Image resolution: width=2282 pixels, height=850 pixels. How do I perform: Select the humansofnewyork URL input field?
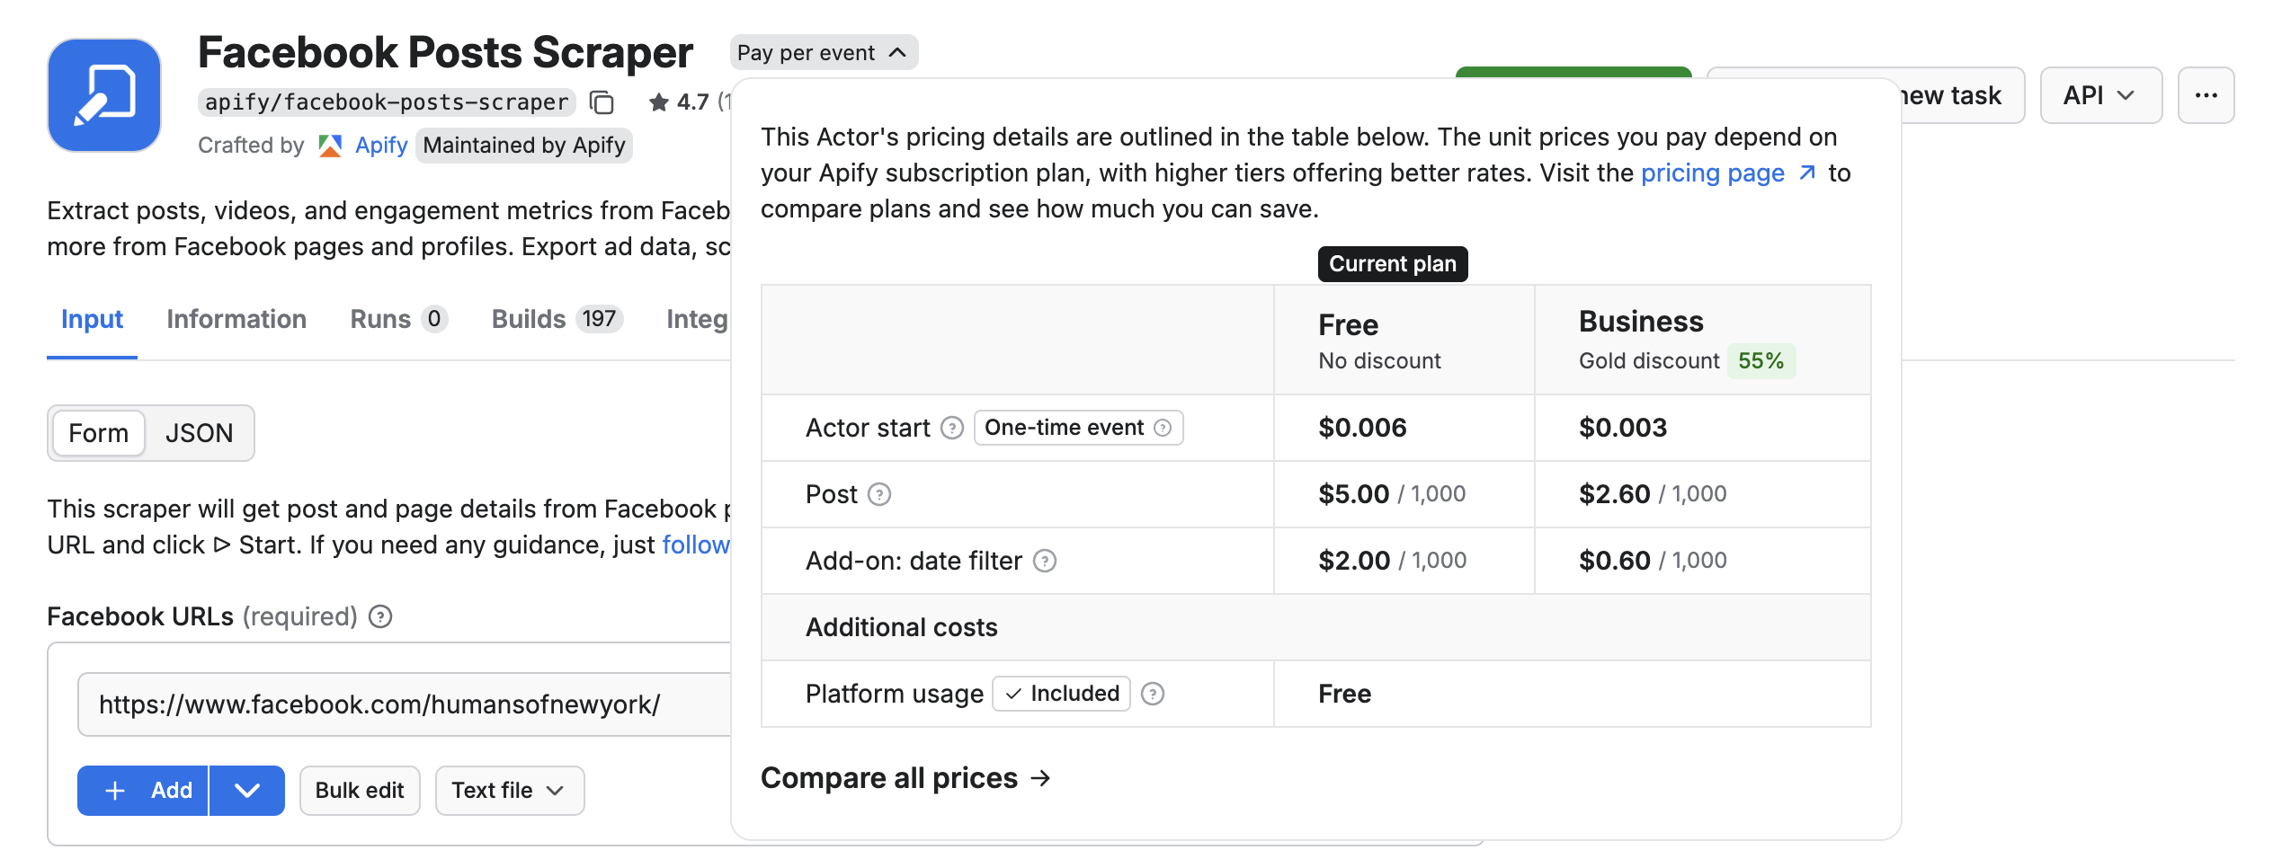click(x=380, y=704)
